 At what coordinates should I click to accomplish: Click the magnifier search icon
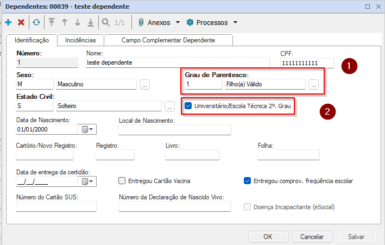click(x=105, y=23)
